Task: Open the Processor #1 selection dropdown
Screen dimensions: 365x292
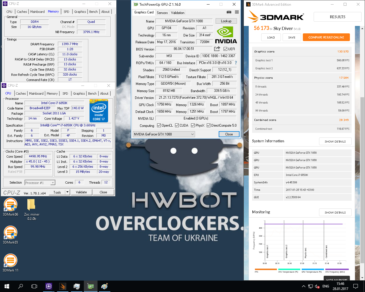Action: [40, 183]
